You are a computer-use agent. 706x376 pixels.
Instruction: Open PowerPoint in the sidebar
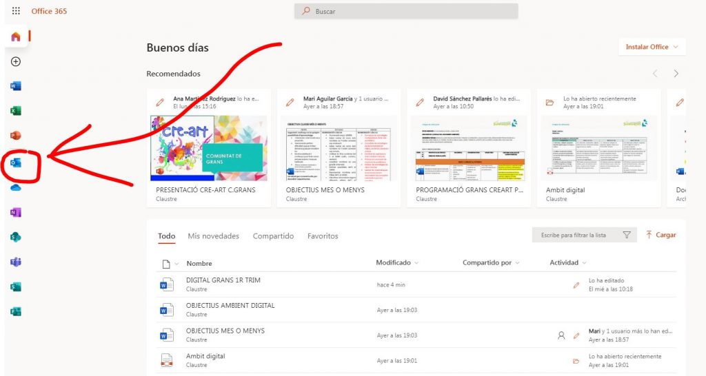coord(16,136)
